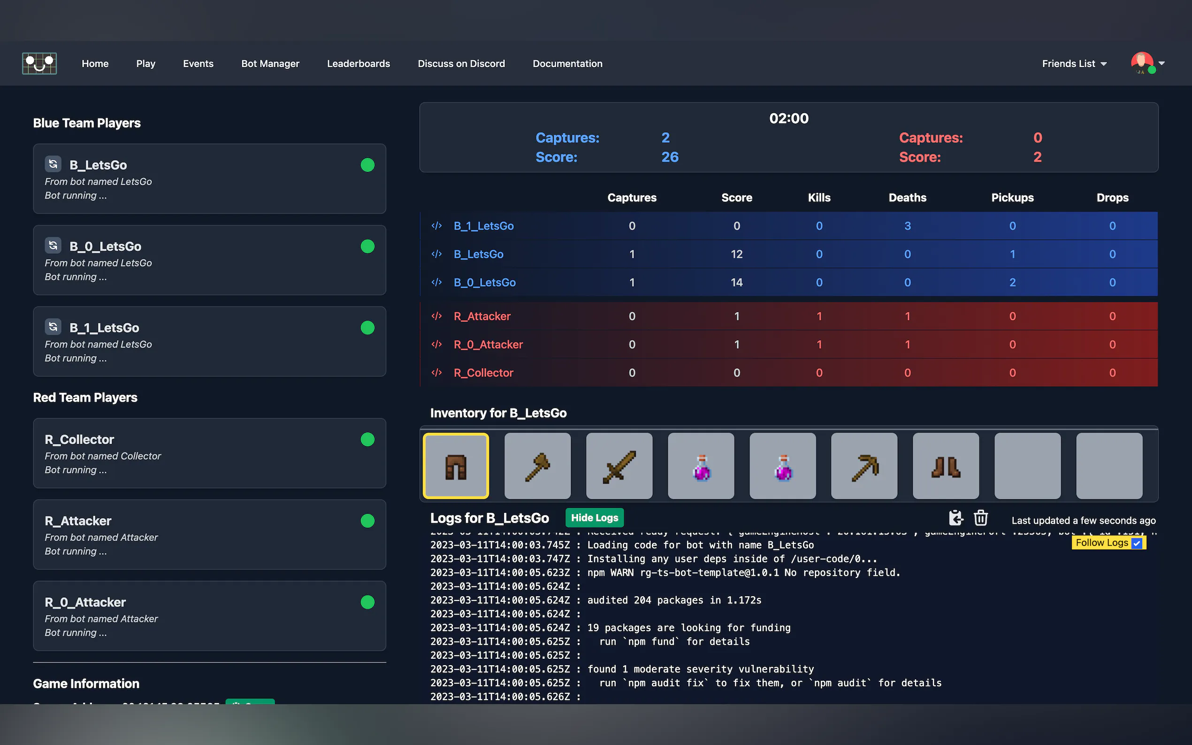Open the user avatar dropdown menu

pos(1147,63)
